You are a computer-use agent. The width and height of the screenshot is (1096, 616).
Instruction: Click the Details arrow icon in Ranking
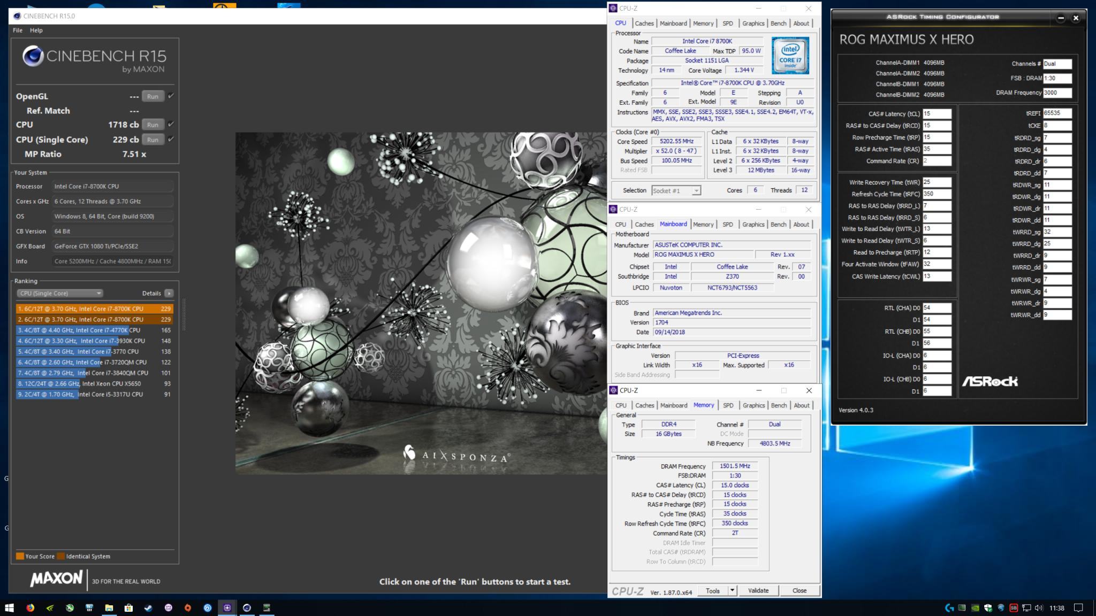tap(169, 293)
